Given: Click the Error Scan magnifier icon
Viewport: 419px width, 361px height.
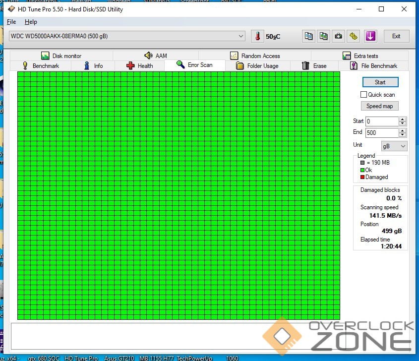Looking at the screenshot, I should (180, 64).
